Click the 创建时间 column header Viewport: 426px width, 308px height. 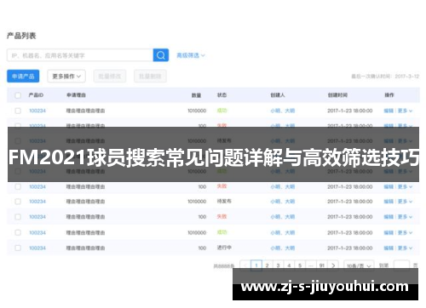click(x=337, y=95)
